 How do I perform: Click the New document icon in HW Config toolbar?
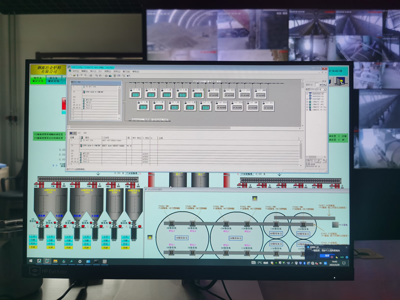70,75
